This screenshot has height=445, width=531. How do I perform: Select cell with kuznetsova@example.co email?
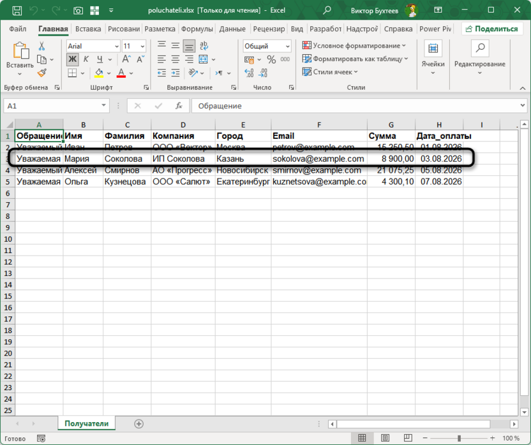319,182
